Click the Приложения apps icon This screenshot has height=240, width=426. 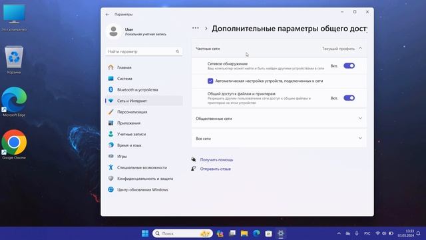[x=110, y=123]
